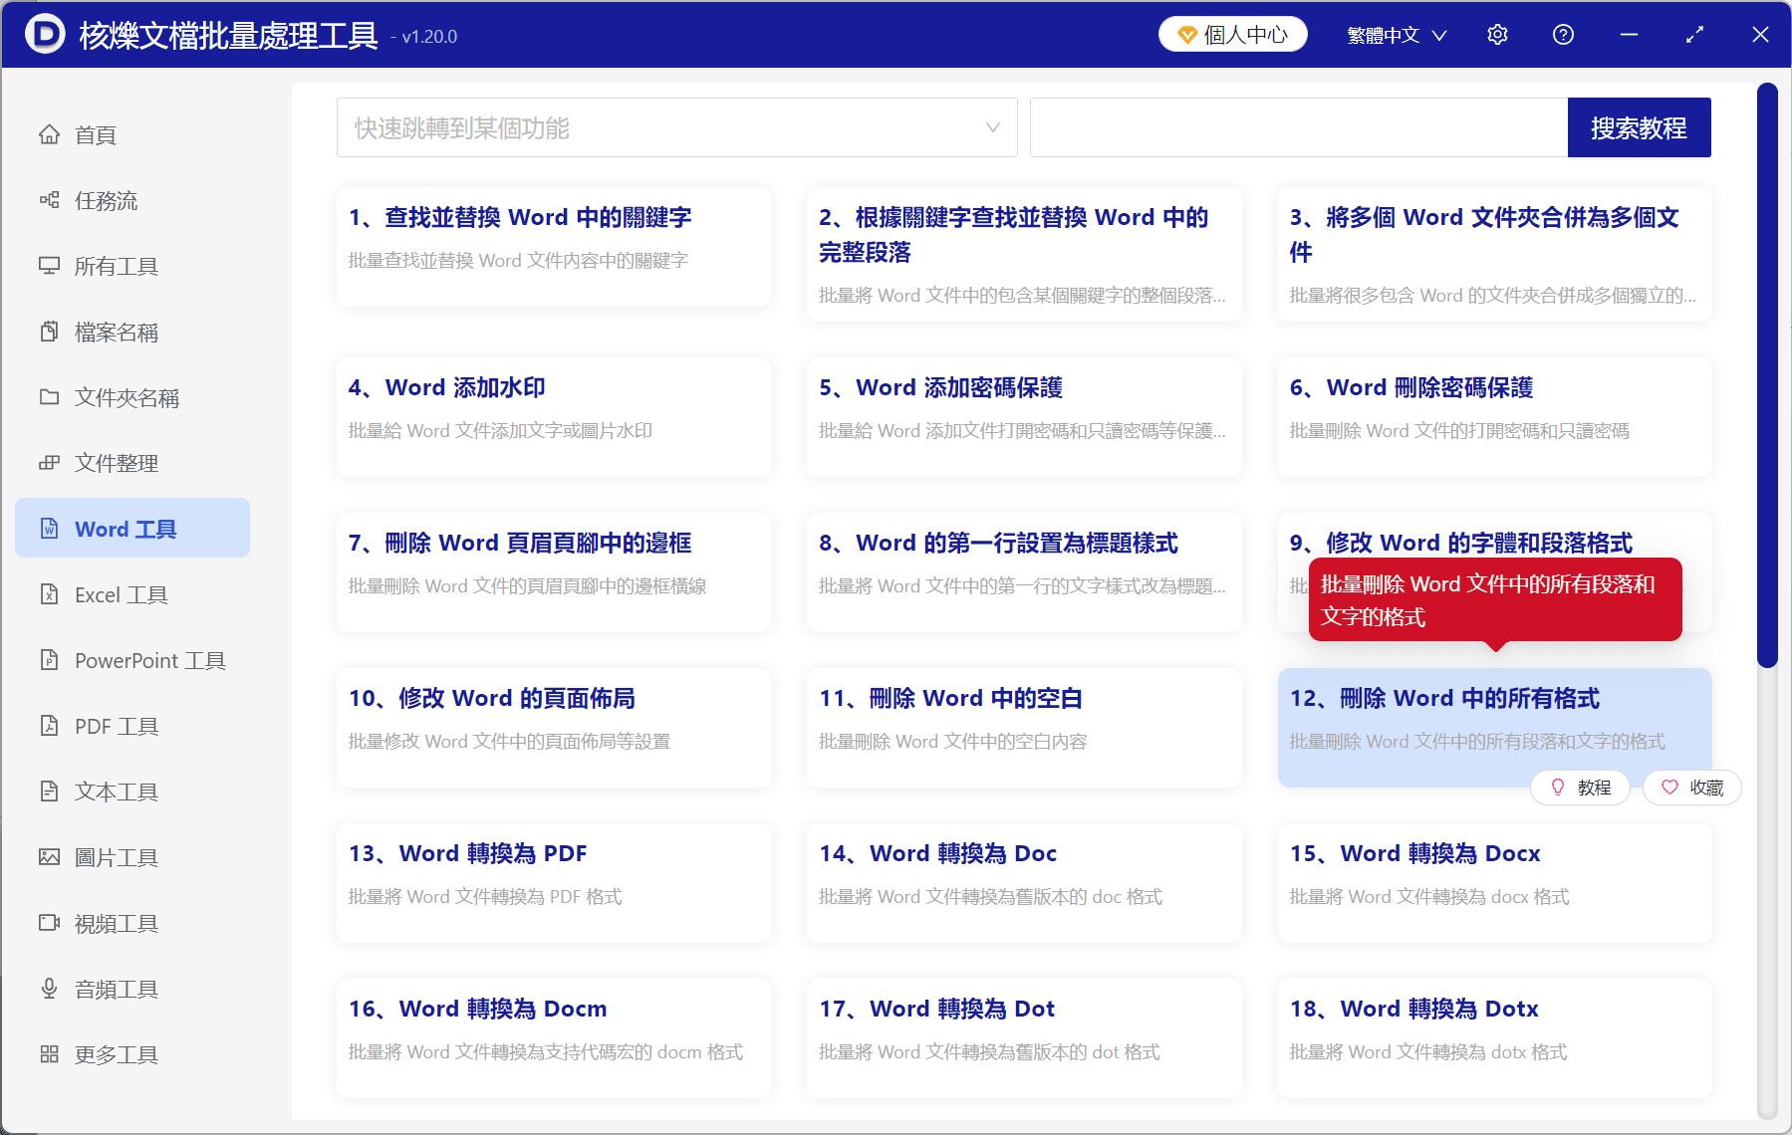Viewport: 1792px width, 1135px height.
Task: Expand the 快速跳轉到某個功能 dropdown
Action: (x=676, y=127)
